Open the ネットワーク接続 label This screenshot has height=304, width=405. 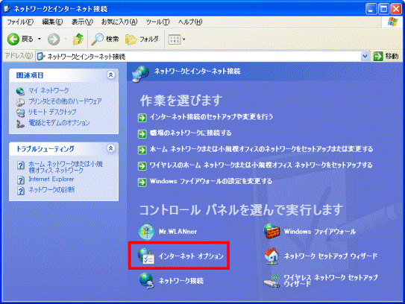pos(181,280)
